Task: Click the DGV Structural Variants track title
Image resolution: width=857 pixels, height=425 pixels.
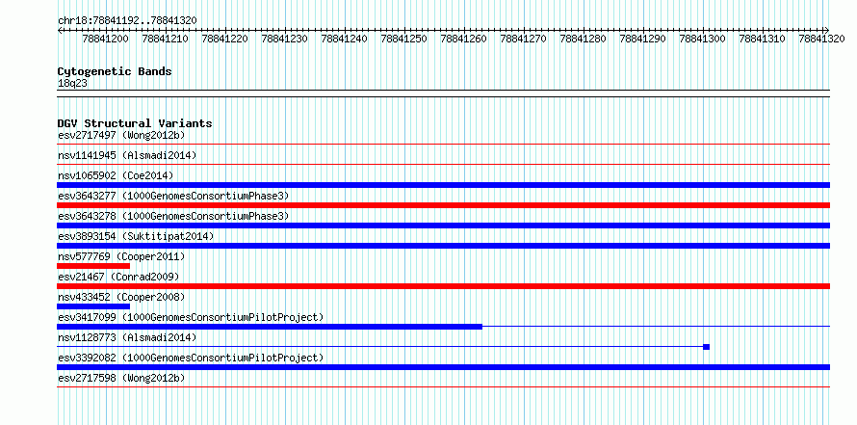Action: tap(135, 123)
